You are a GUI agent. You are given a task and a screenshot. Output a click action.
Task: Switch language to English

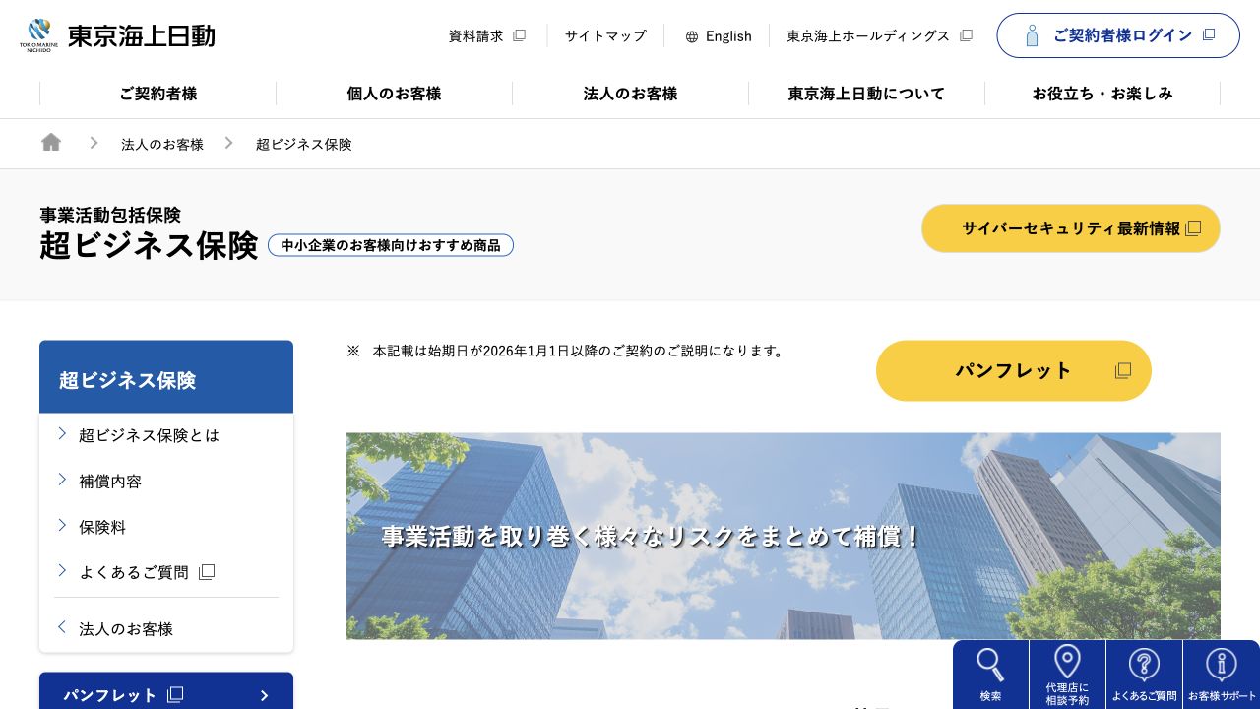click(x=728, y=36)
